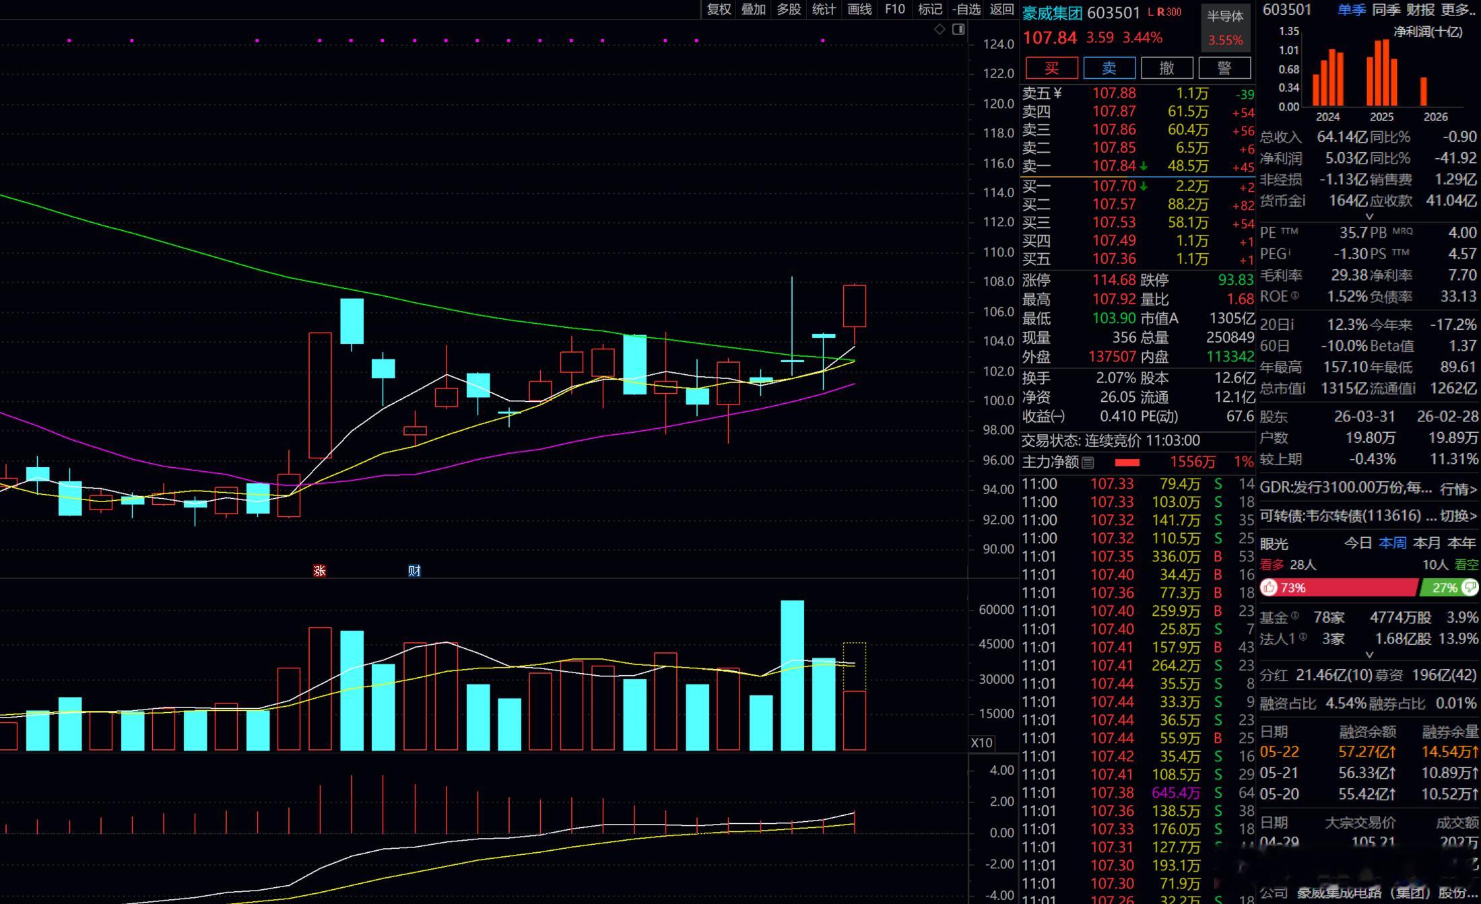Click the info mark beside 总市值
The width and height of the screenshot is (1481, 904).
pyautogui.click(x=1303, y=388)
